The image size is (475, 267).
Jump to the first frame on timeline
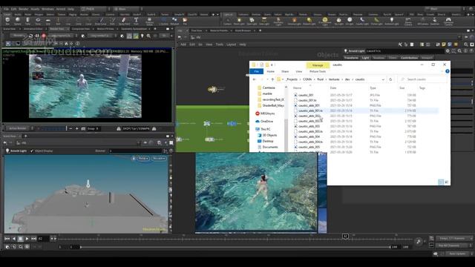click(7, 239)
